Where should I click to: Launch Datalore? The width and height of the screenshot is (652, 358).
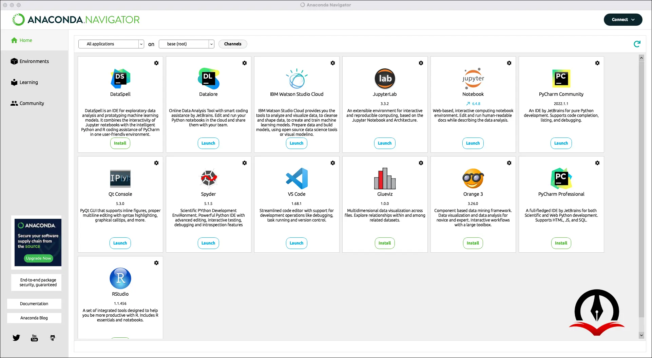(208, 143)
